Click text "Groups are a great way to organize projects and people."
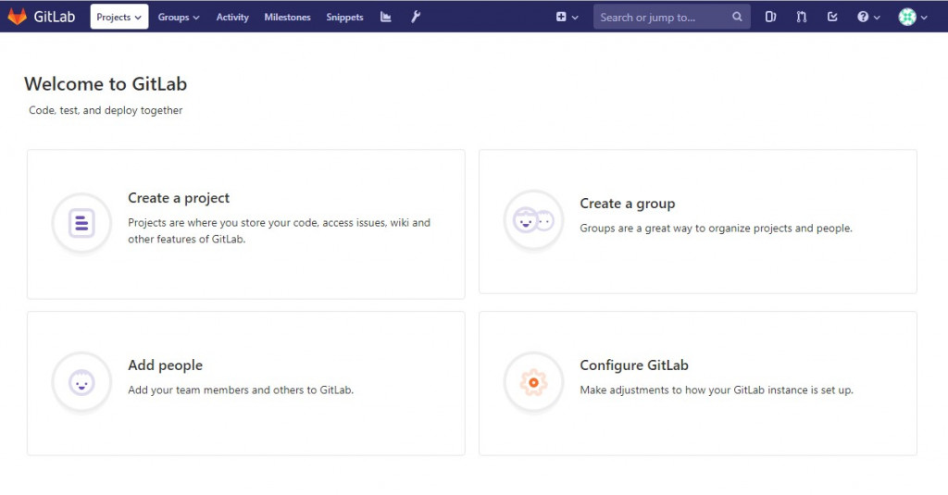The height and width of the screenshot is (495, 948). click(716, 228)
